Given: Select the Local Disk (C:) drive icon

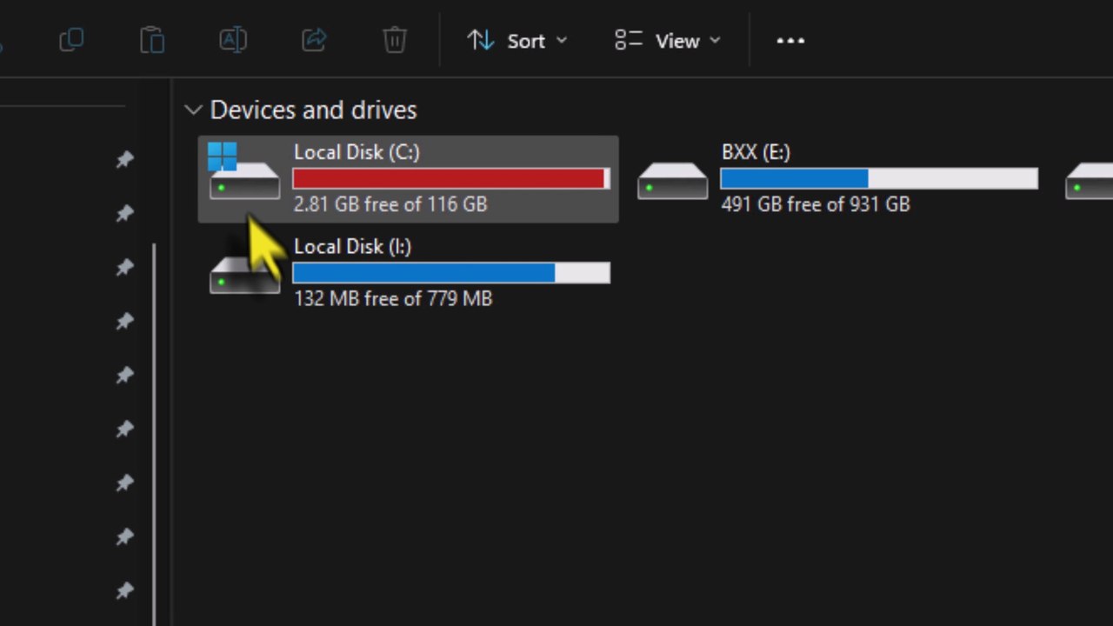Looking at the screenshot, I should [x=243, y=174].
